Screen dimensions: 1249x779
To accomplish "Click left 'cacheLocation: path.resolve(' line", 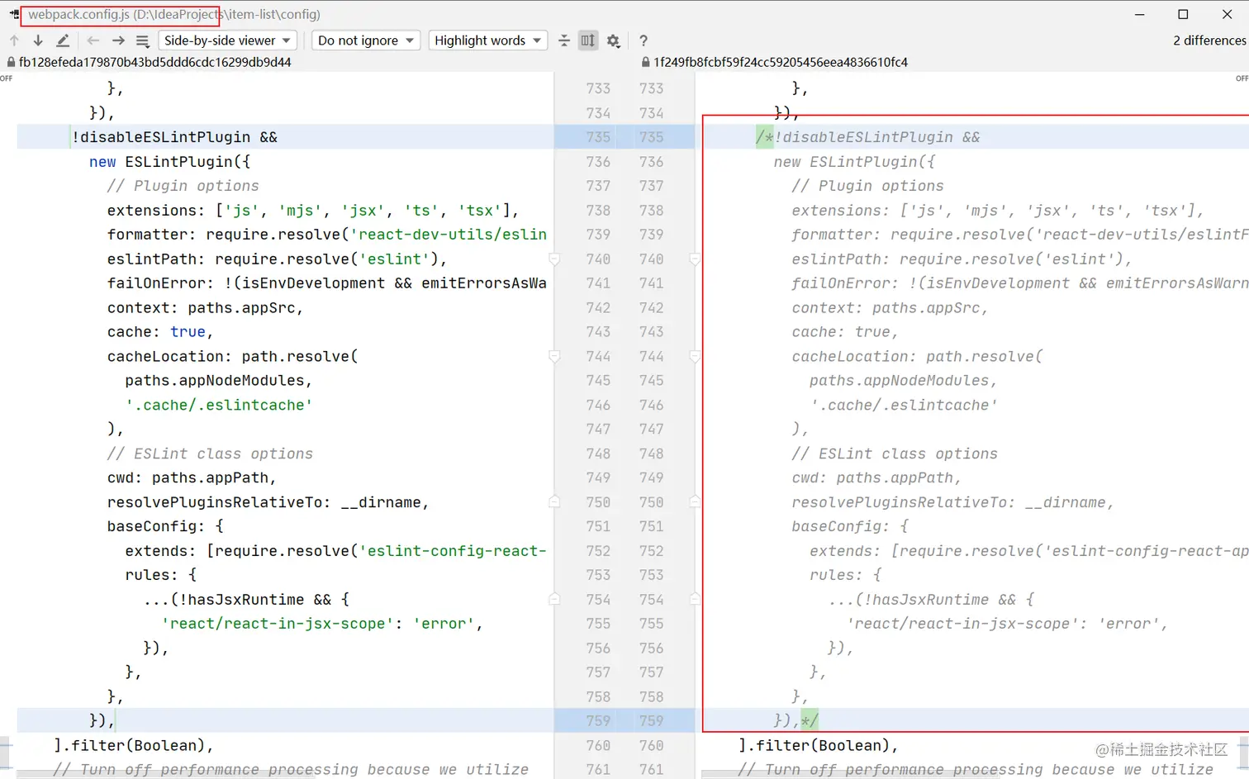I will (x=232, y=357).
